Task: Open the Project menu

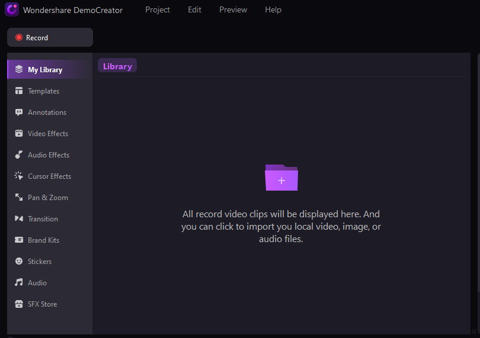Action: (x=158, y=10)
